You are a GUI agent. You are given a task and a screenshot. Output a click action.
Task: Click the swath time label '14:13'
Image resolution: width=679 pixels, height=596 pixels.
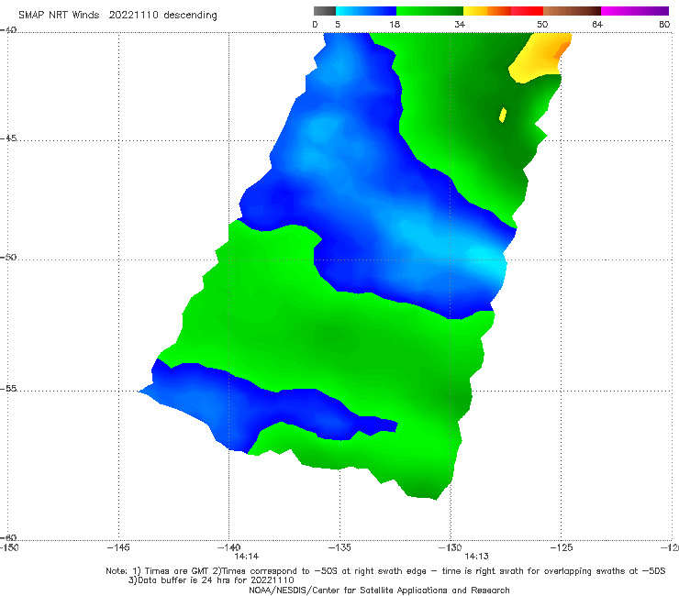pos(476,557)
